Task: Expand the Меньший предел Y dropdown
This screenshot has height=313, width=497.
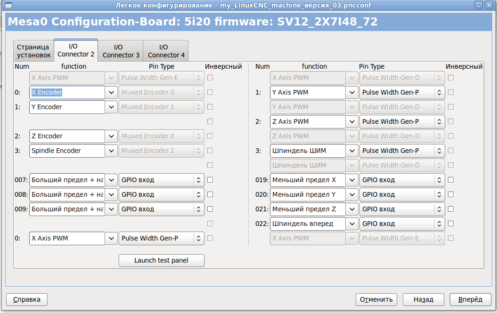Action: coord(352,194)
